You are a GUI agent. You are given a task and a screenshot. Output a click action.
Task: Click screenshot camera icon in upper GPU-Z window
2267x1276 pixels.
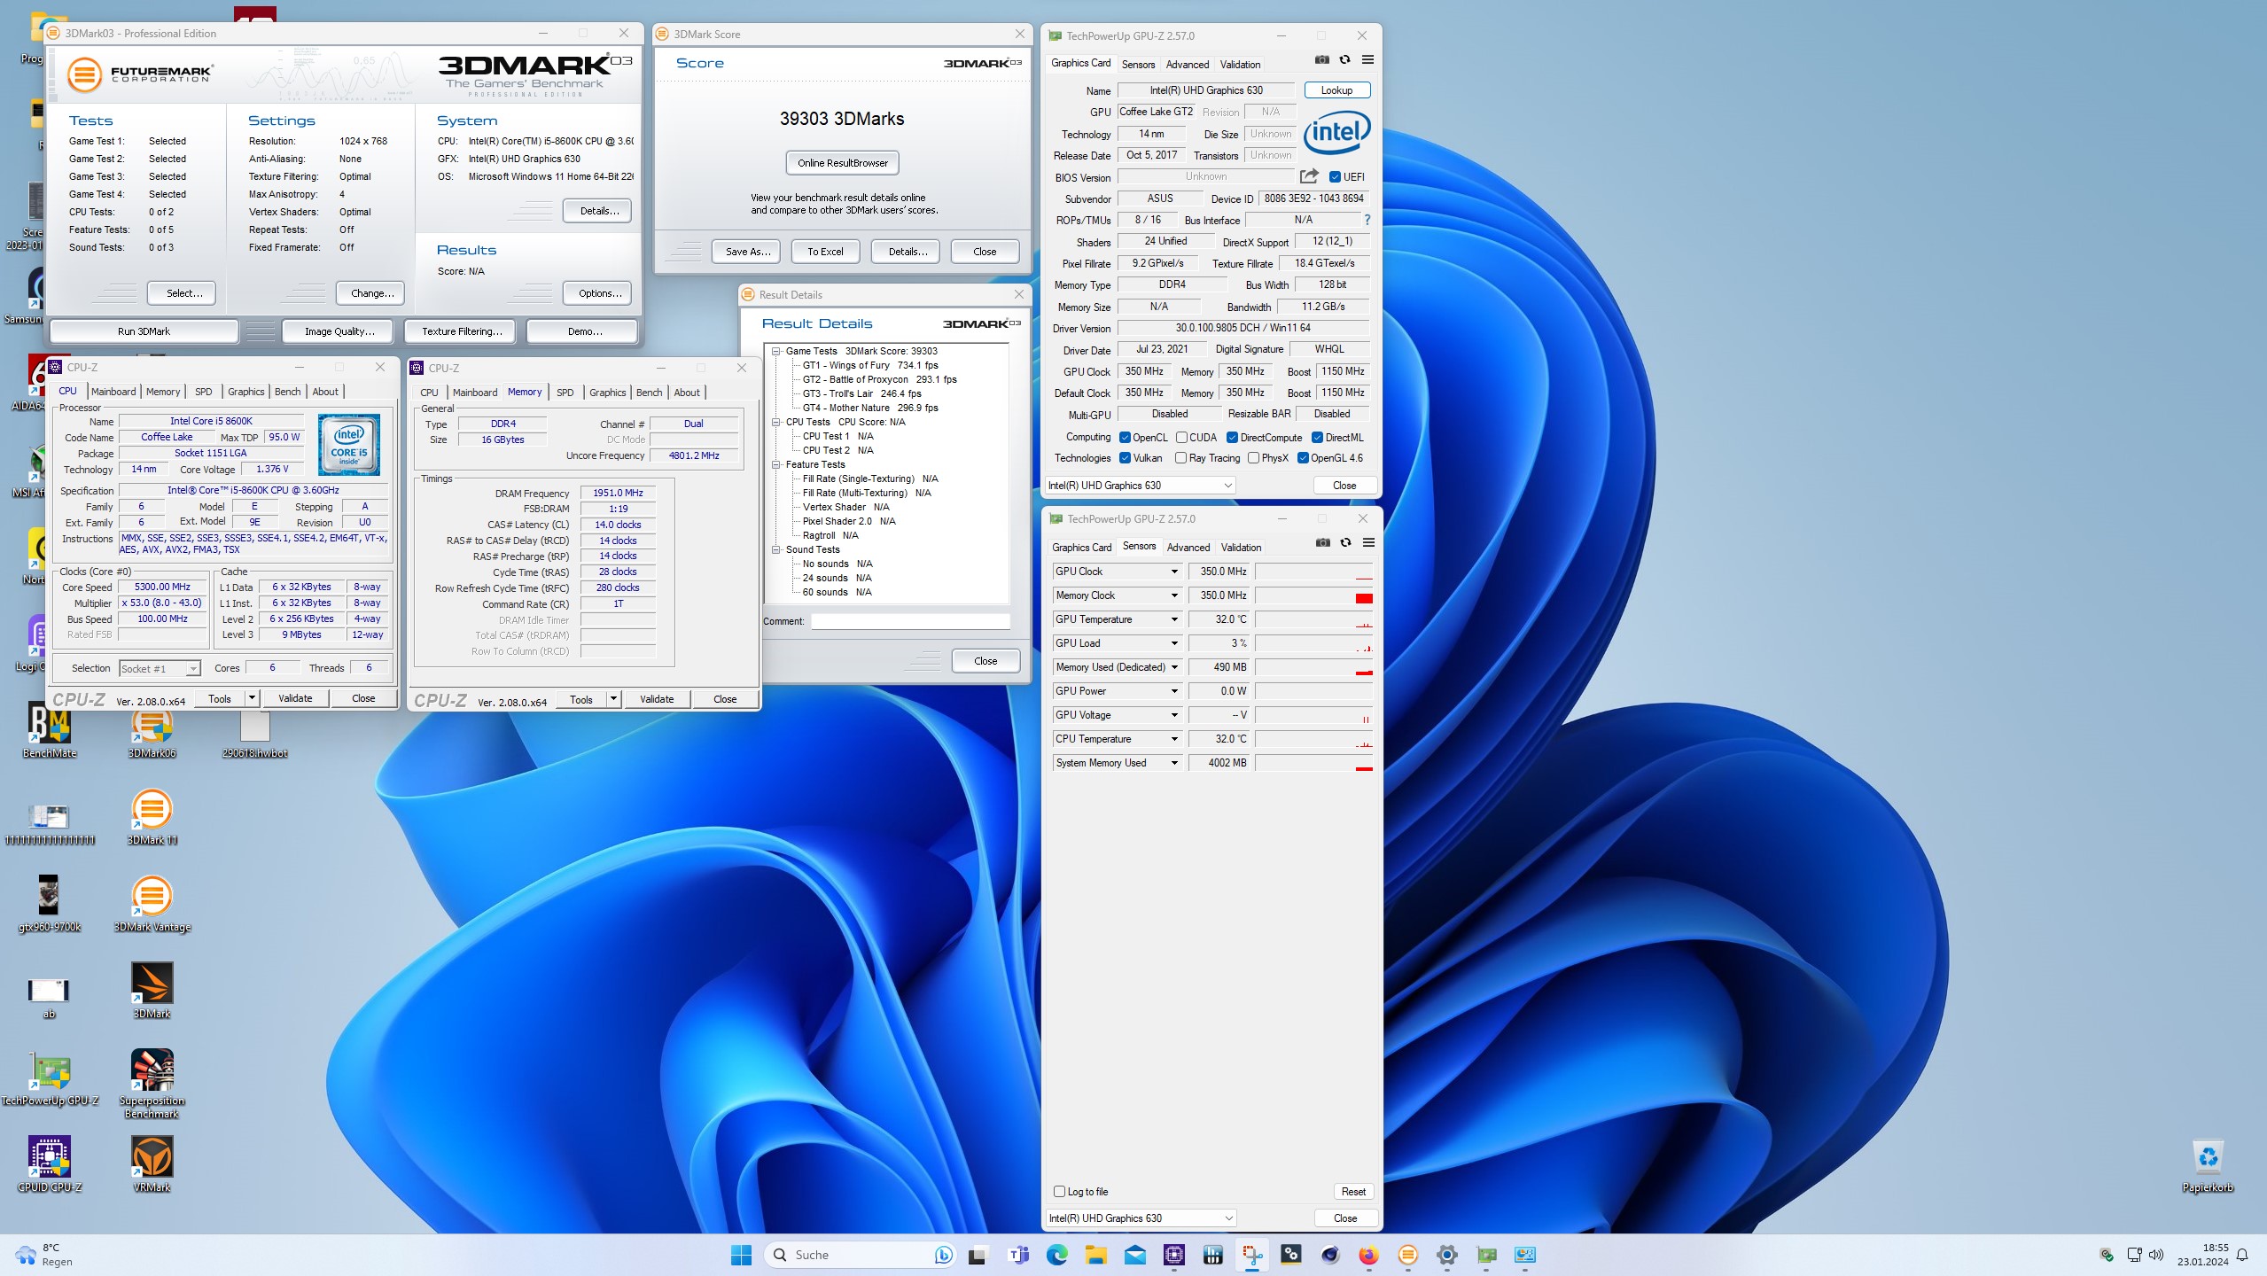[x=1321, y=60]
